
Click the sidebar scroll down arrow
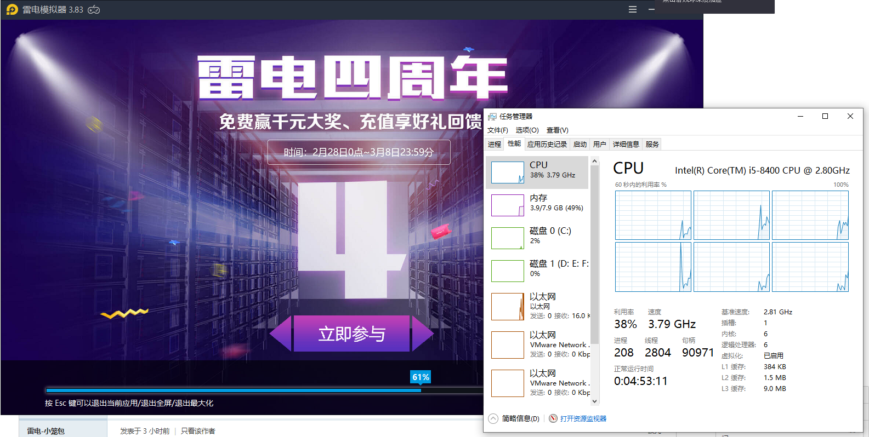point(594,401)
